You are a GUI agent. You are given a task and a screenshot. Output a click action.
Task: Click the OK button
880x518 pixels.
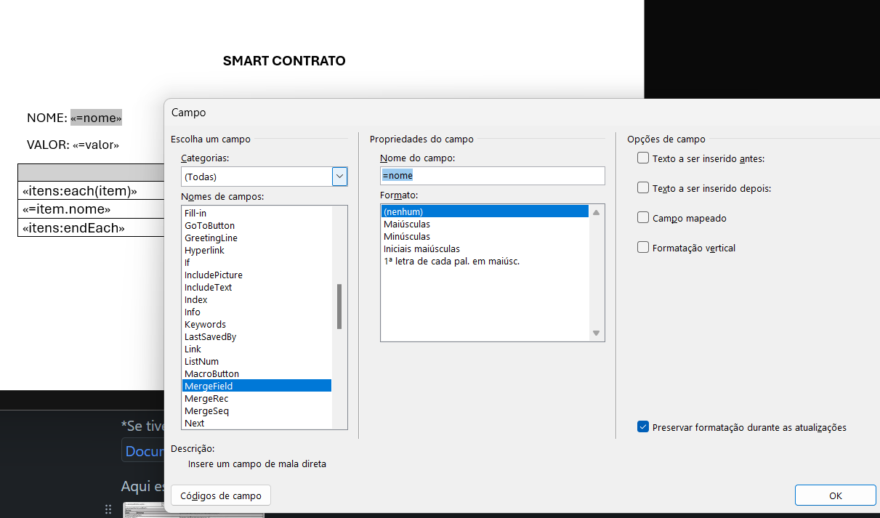tap(835, 495)
